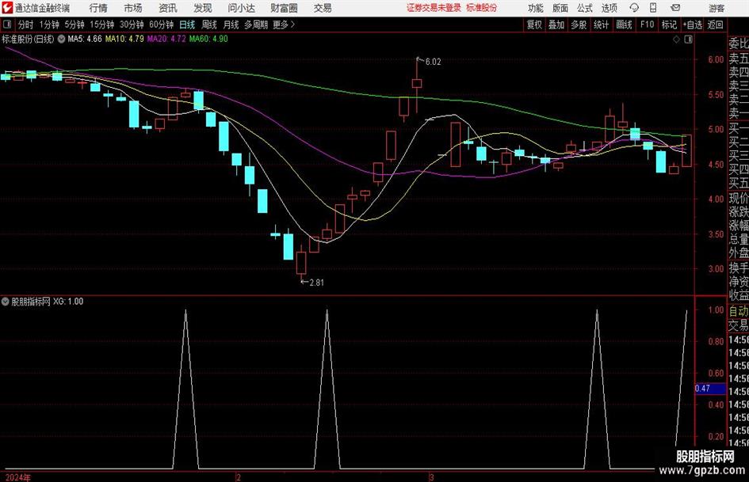Open the 市场 menu
This screenshot has height=482, width=749.
point(133,8)
